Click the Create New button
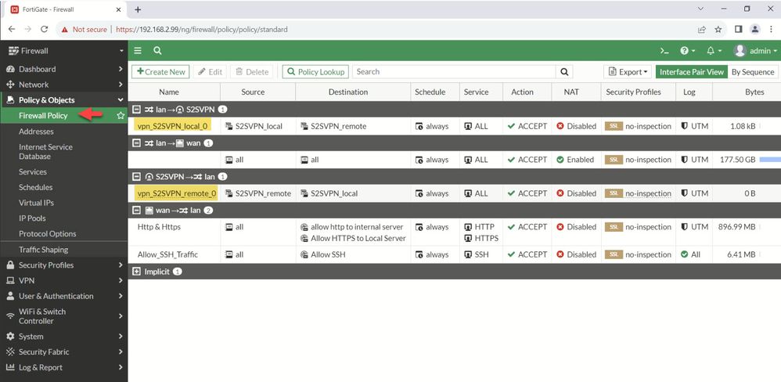The image size is (781, 382). click(x=161, y=72)
